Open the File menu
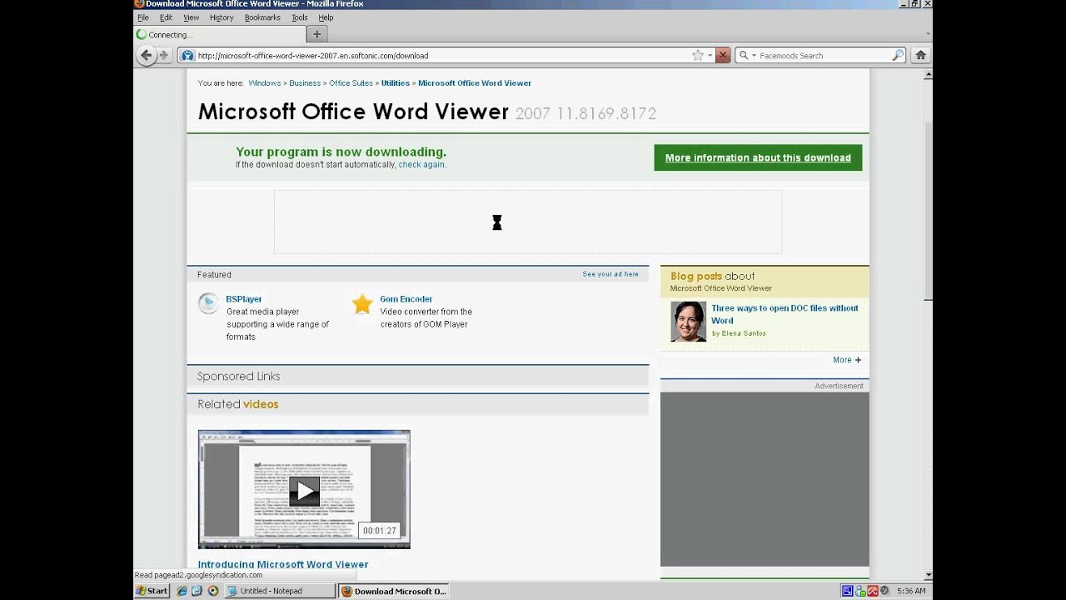Screen dimensions: 1066x600 coord(143,17)
